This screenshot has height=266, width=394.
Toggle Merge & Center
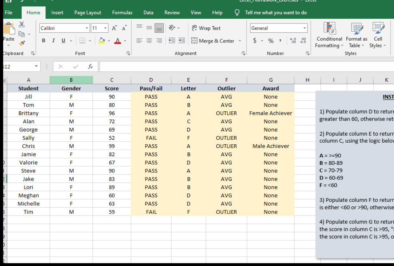pos(213,41)
